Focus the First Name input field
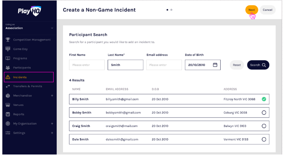 click(87, 65)
